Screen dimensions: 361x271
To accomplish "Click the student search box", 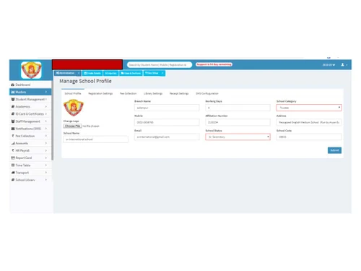I will point(160,65).
